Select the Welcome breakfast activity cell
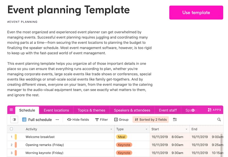This screenshot has height=157, width=228. click(x=40, y=137)
